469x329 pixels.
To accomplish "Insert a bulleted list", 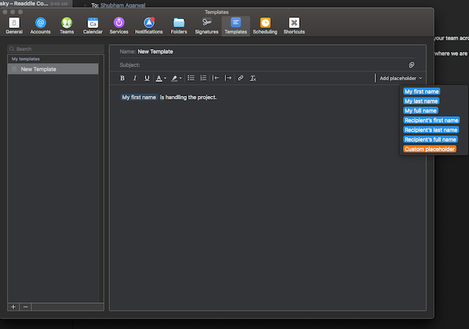I will (x=191, y=78).
